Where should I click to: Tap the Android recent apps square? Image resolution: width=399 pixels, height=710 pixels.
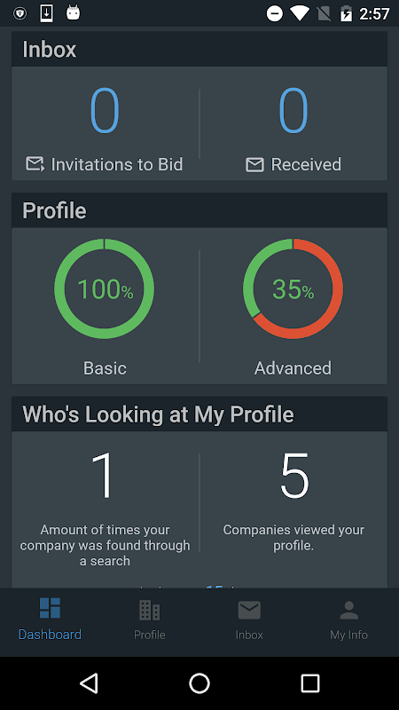tap(310, 682)
